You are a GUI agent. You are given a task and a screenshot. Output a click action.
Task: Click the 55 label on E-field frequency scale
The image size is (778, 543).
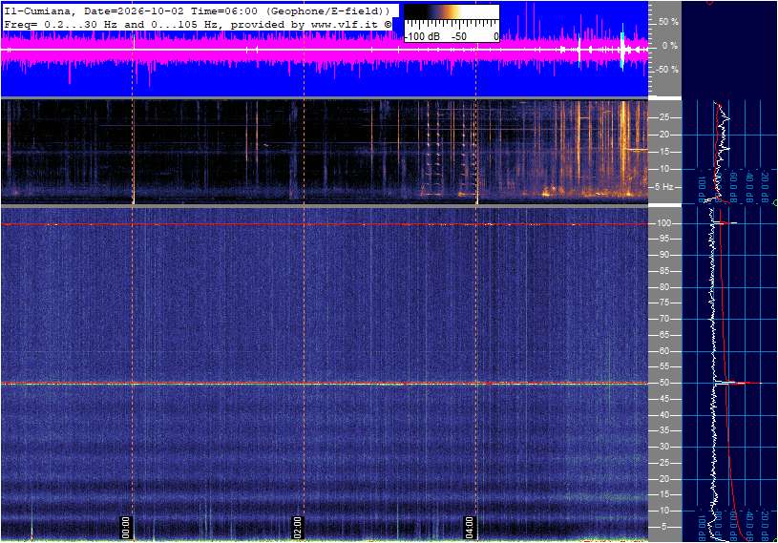point(663,367)
